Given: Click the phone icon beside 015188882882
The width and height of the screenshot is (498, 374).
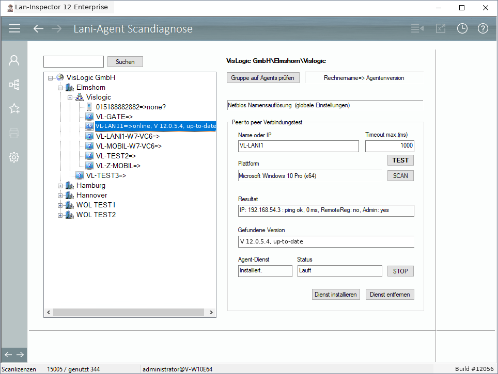Looking at the screenshot, I should coord(89,107).
